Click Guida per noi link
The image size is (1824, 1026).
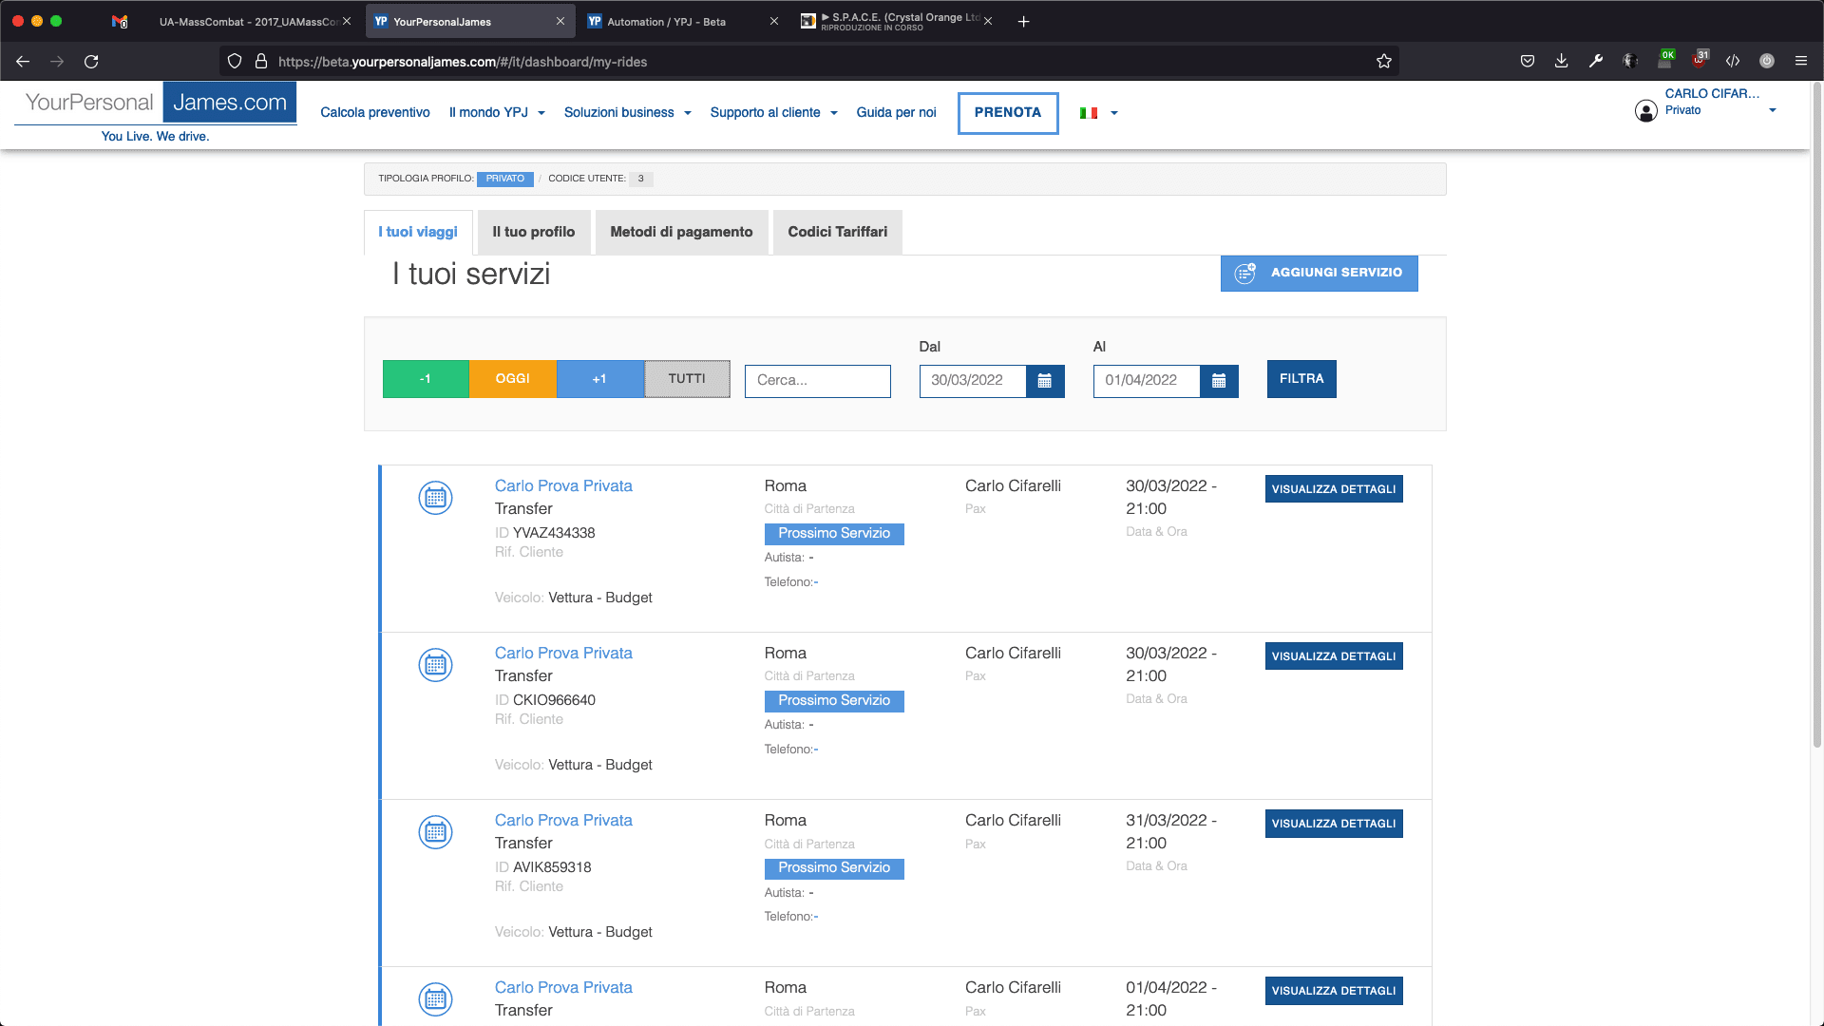pyautogui.click(x=896, y=113)
